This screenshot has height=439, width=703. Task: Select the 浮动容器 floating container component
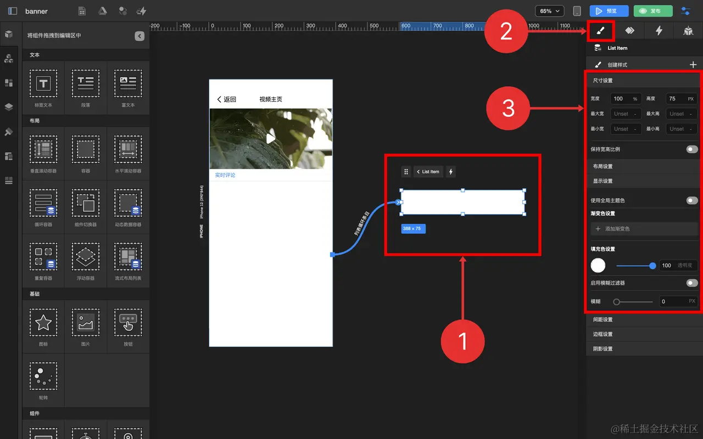[86, 261]
